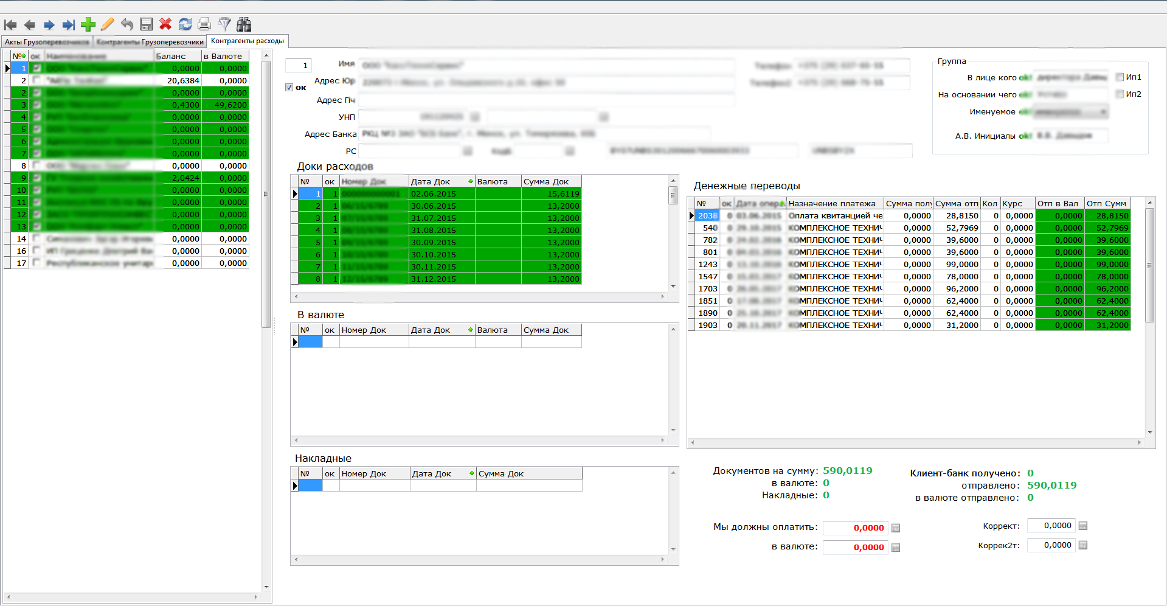Switch to the Акты Грузоперевозчиков tab
The width and height of the screenshot is (1167, 606).
[47, 42]
